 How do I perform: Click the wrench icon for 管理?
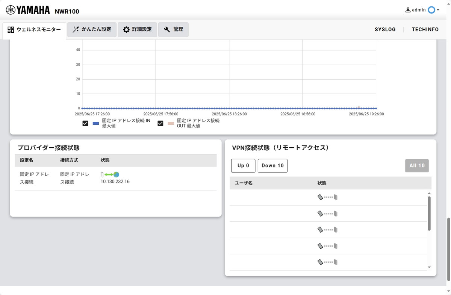point(167,29)
